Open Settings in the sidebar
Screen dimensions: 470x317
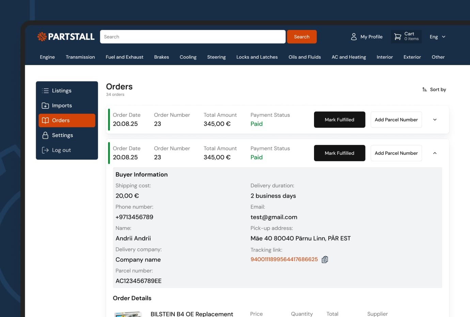pos(67,135)
